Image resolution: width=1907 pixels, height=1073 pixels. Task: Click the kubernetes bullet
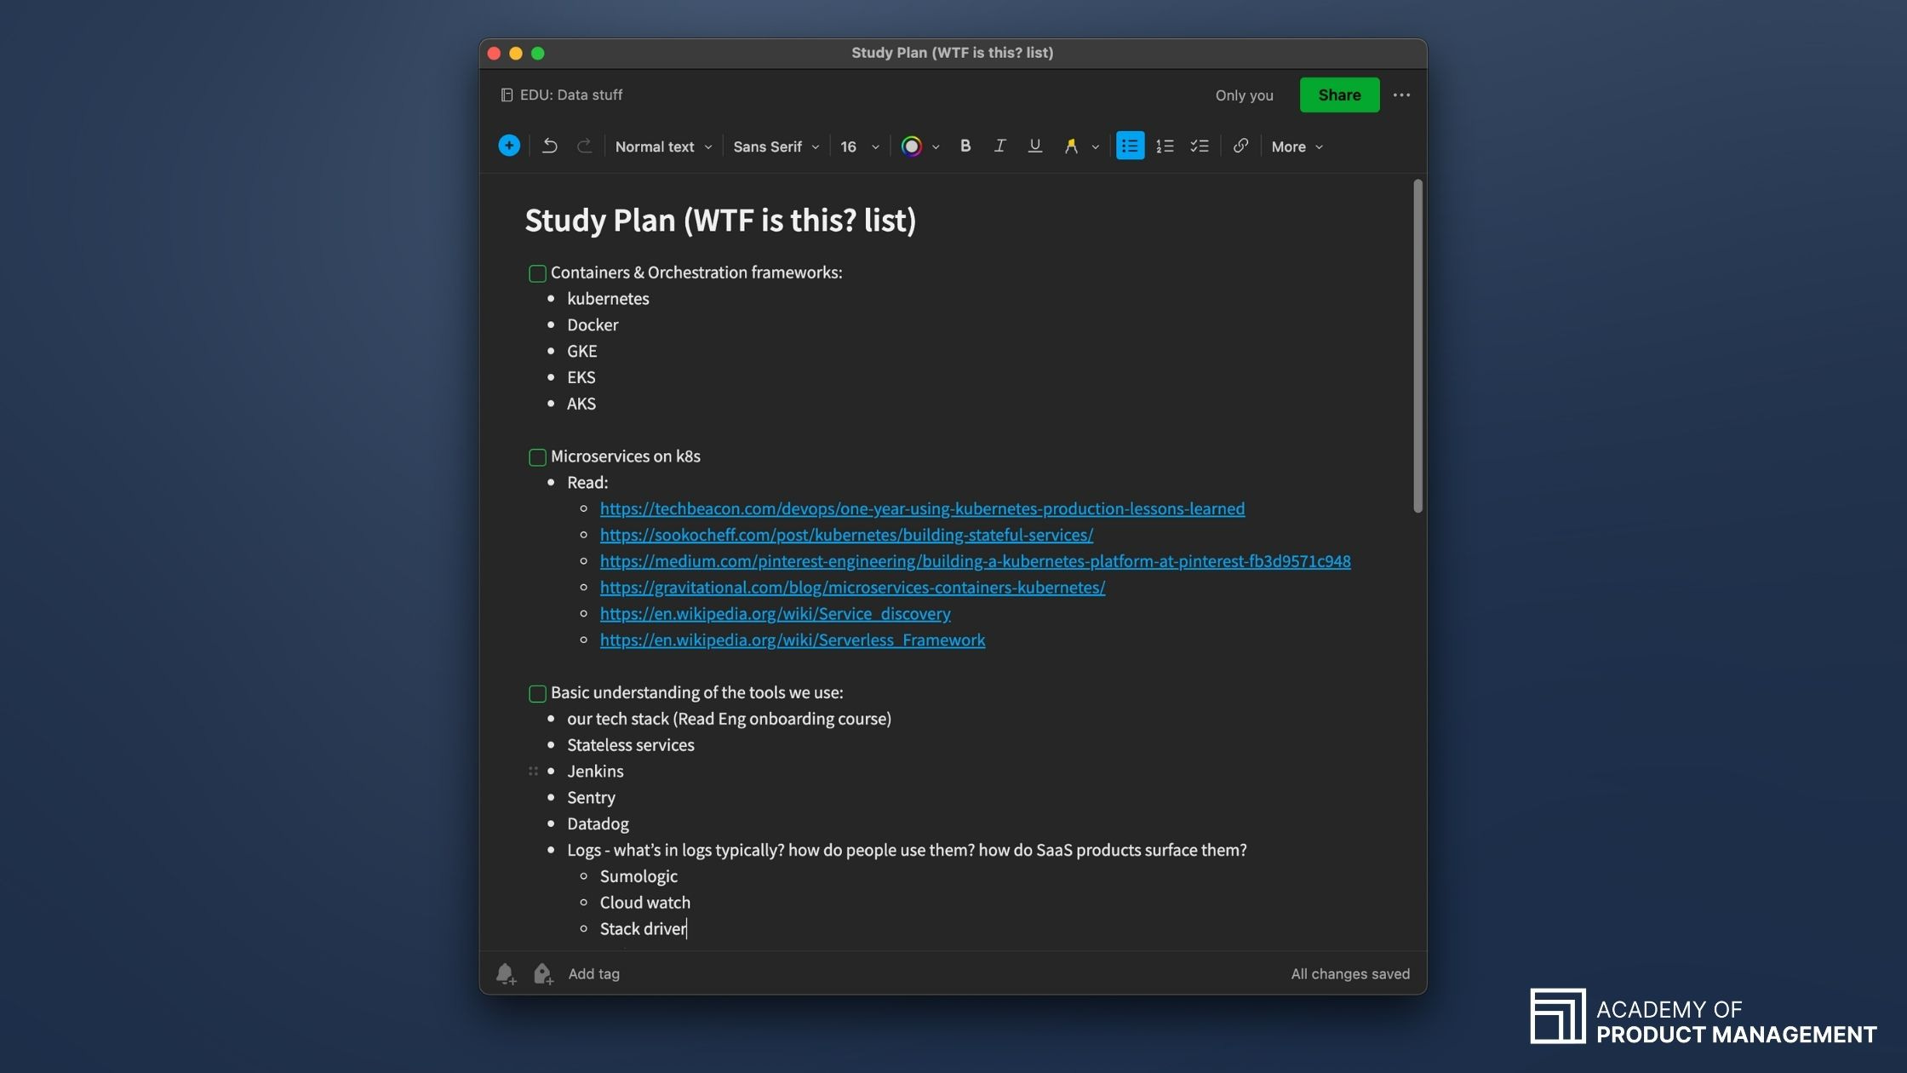608,299
